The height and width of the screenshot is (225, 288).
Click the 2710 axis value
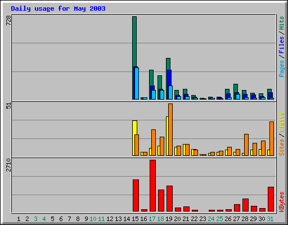(x=8, y=165)
